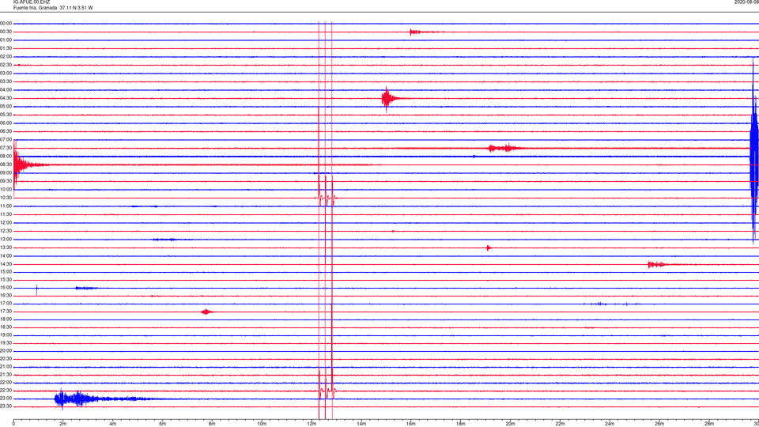
Task: Select the "02:30" time label
Action: point(6,65)
